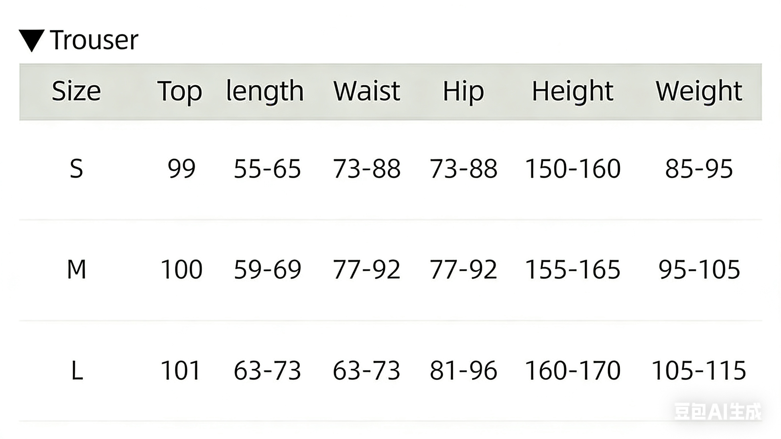This screenshot has width=781, height=439.
Task: Select the 105-115 weight cell
Action: pos(699,370)
